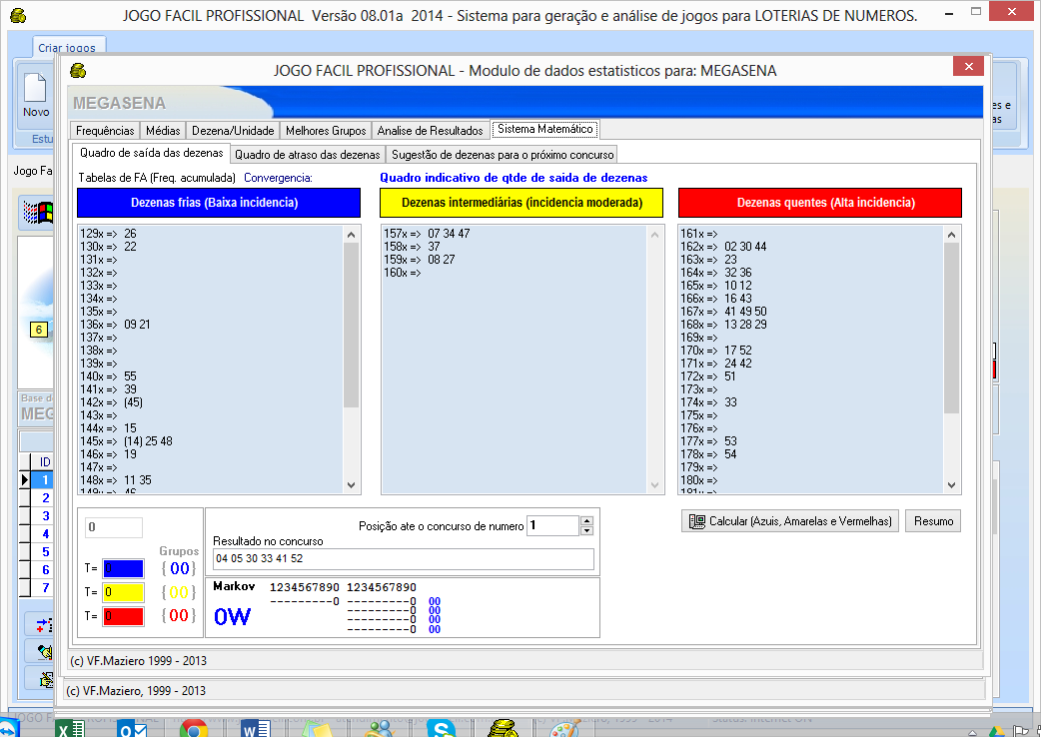The height and width of the screenshot is (737, 1041).
Task: Switch to the Frequências tab
Action: click(x=105, y=131)
